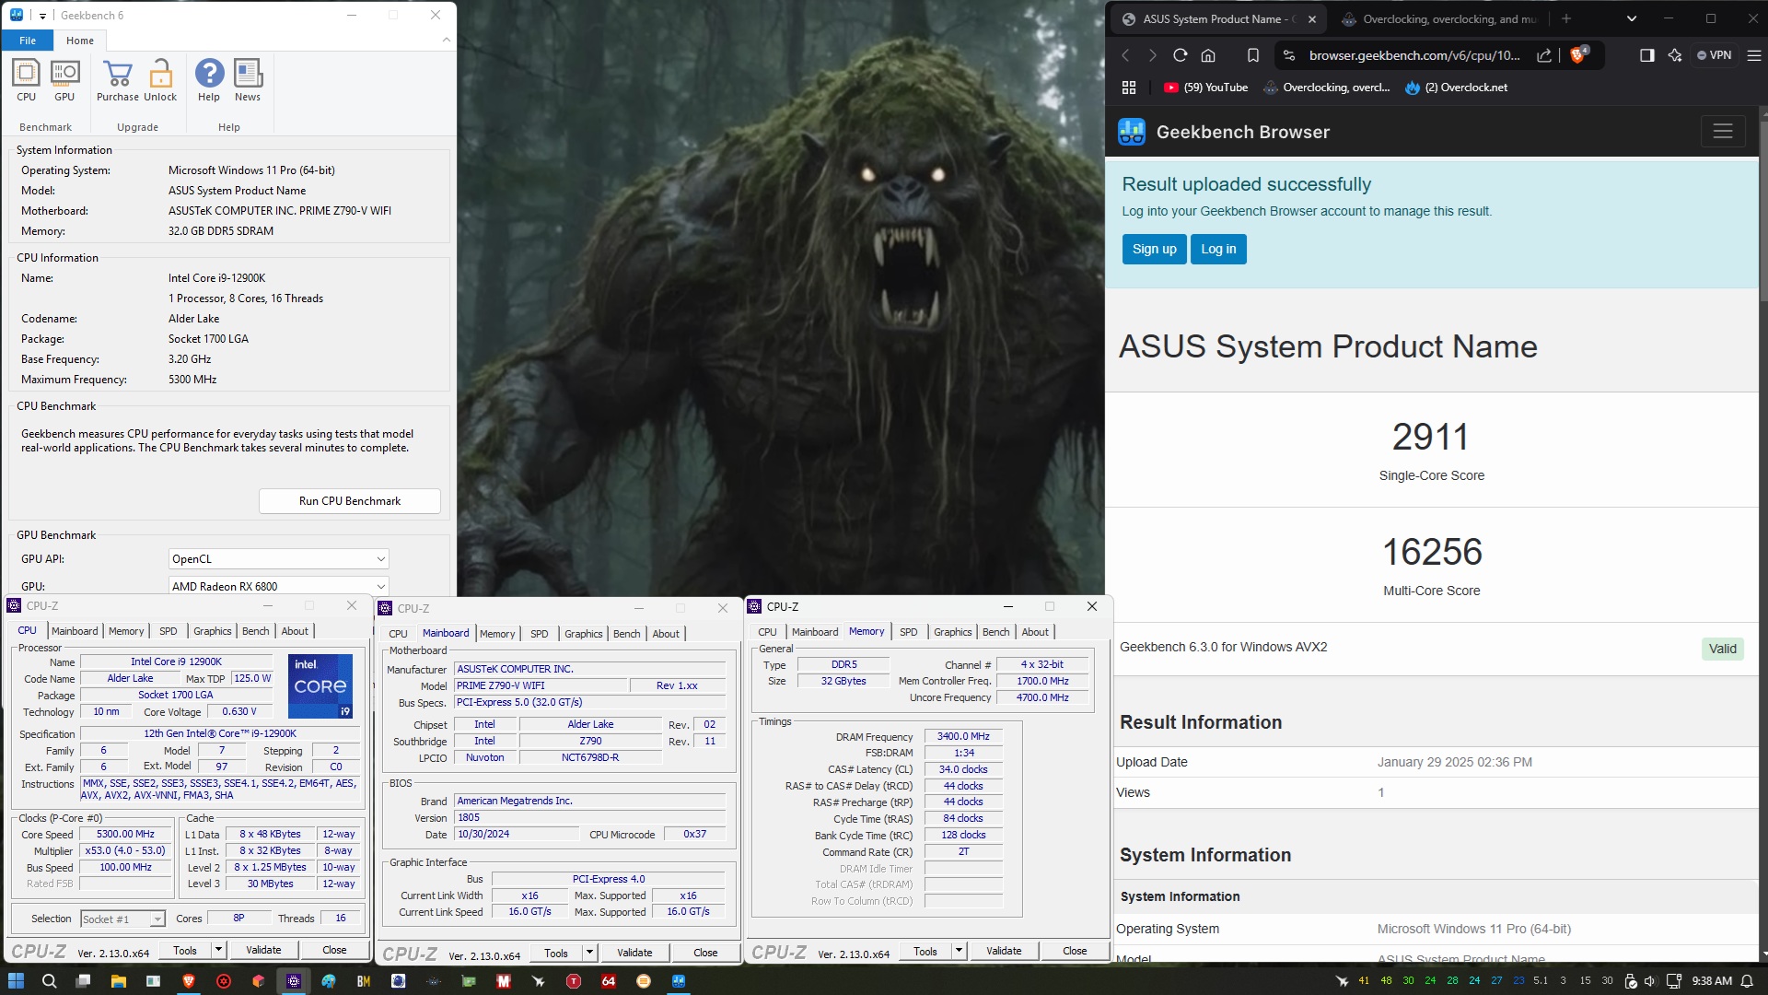Open the CPU benchmark icon in Geekbench ribbon
This screenshot has width=1768, height=995.
26,80
